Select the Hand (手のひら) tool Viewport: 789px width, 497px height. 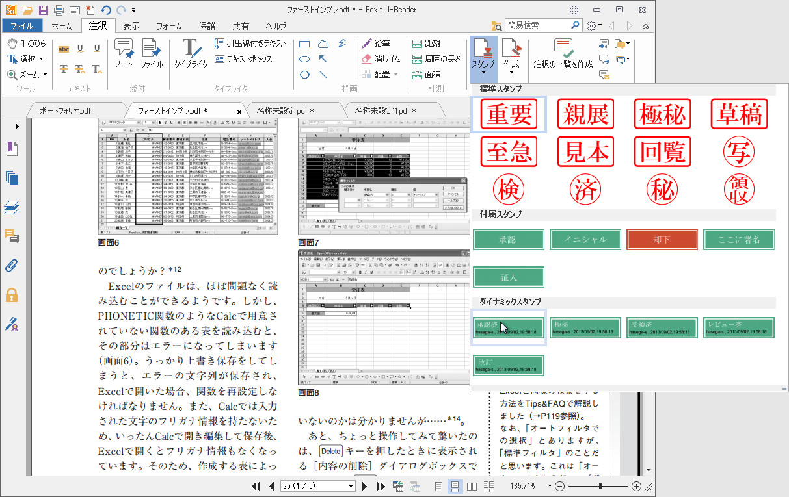click(27, 44)
